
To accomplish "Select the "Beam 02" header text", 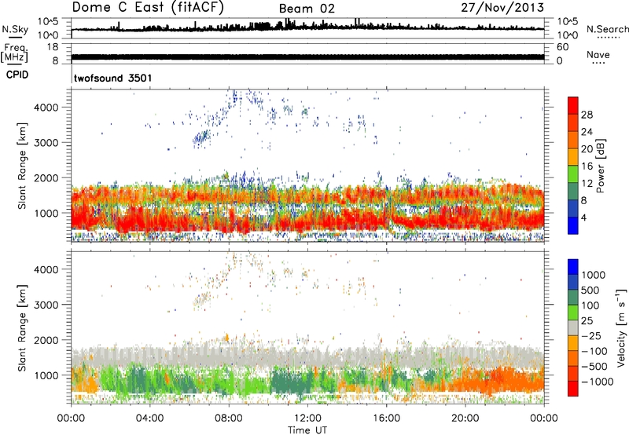I will click(307, 9).
